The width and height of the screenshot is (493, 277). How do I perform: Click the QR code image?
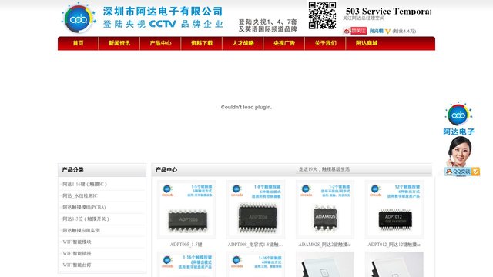322,15
